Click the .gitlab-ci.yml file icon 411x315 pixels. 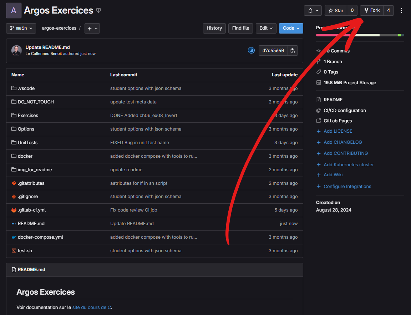pyautogui.click(x=14, y=210)
